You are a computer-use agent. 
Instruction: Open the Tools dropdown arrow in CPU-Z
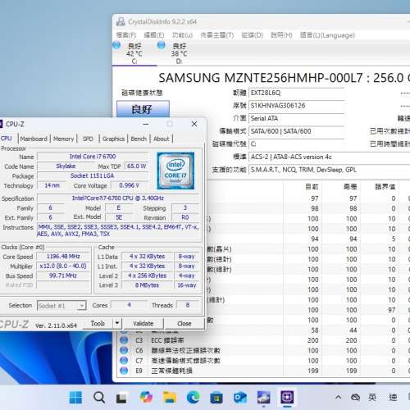117,323
